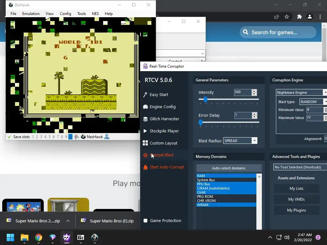327x245 pixels.
Task: Click Start Auto-Corrupt flame icon
Action: tap(145, 167)
